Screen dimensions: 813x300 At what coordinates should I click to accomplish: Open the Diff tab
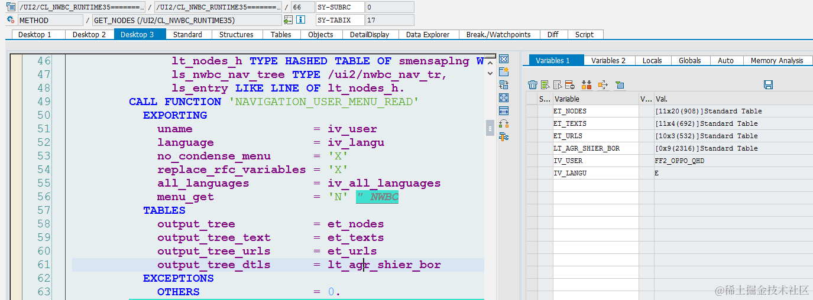(553, 34)
